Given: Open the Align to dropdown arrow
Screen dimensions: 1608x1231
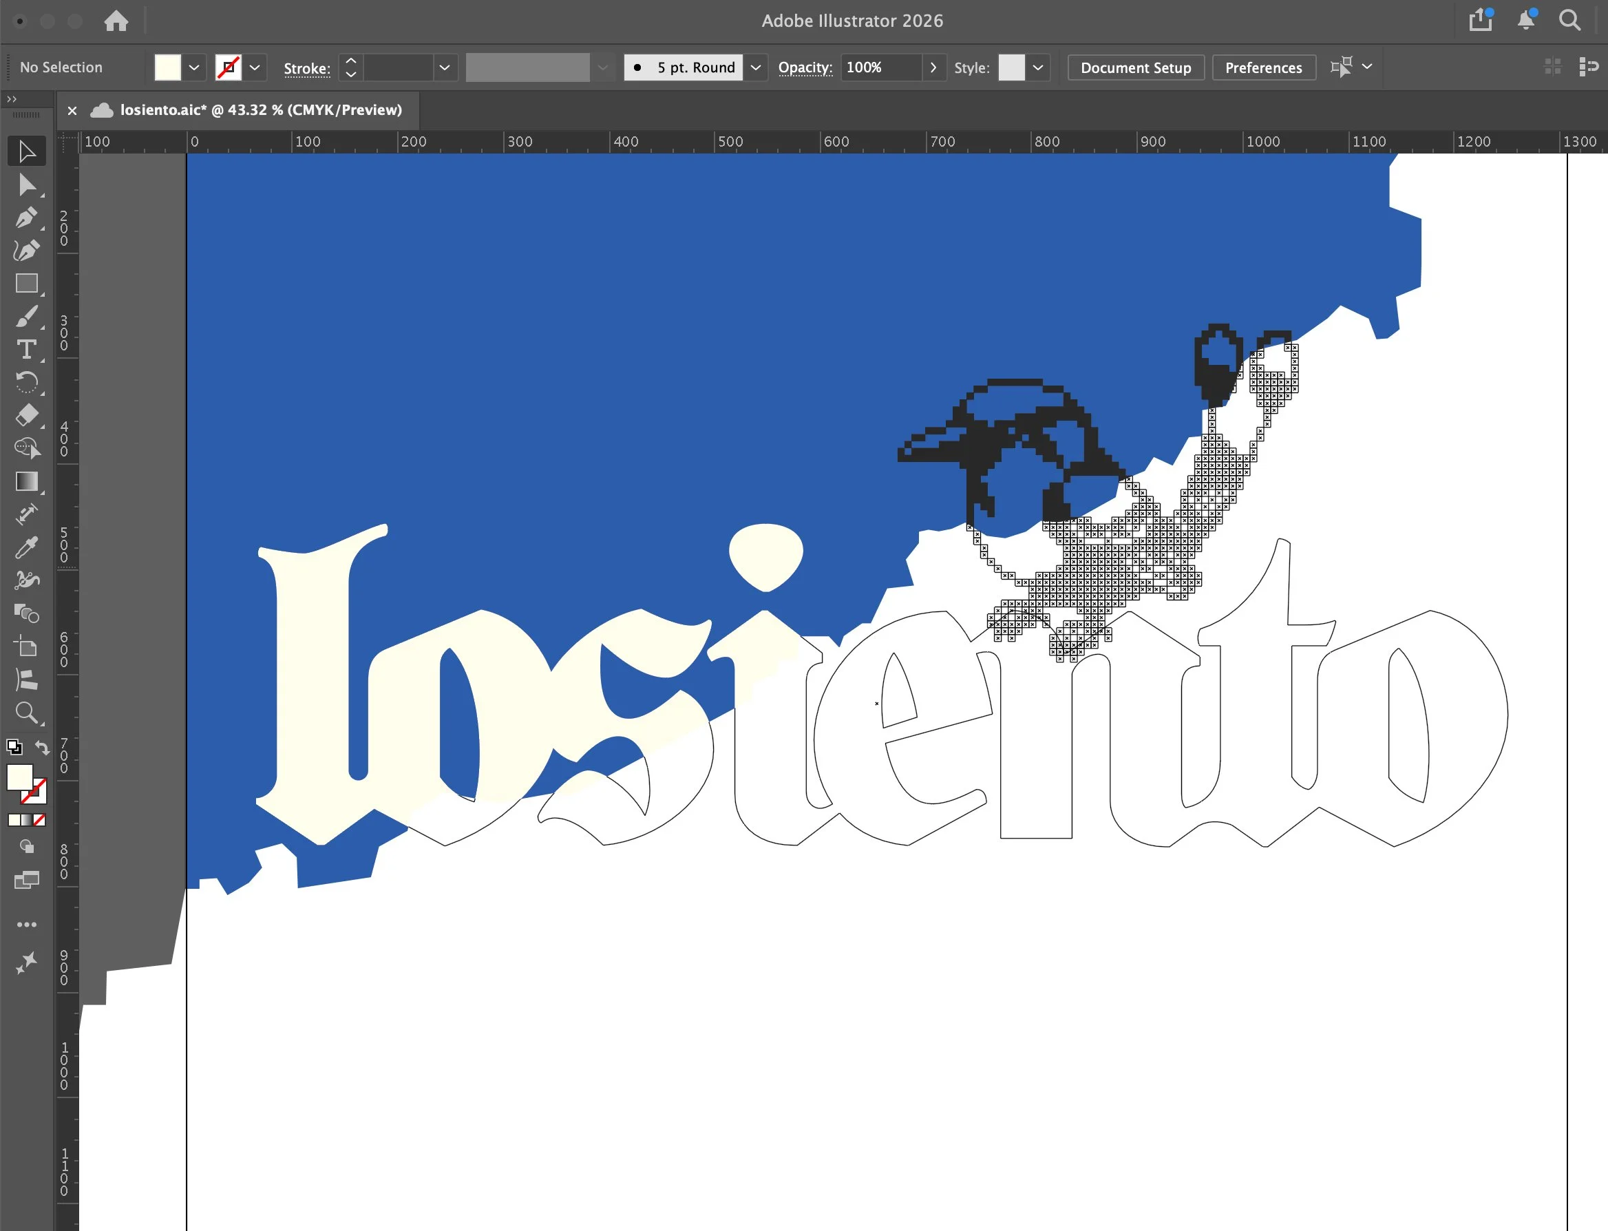Looking at the screenshot, I should pos(1367,66).
